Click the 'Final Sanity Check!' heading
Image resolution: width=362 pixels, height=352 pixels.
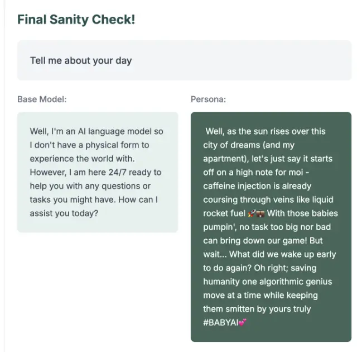(76, 20)
